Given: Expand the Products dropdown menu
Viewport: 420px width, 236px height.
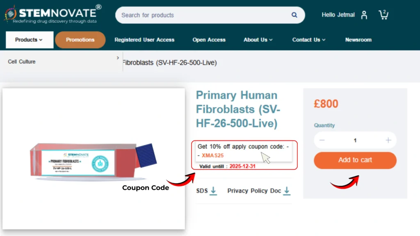Looking at the screenshot, I should tap(29, 40).
